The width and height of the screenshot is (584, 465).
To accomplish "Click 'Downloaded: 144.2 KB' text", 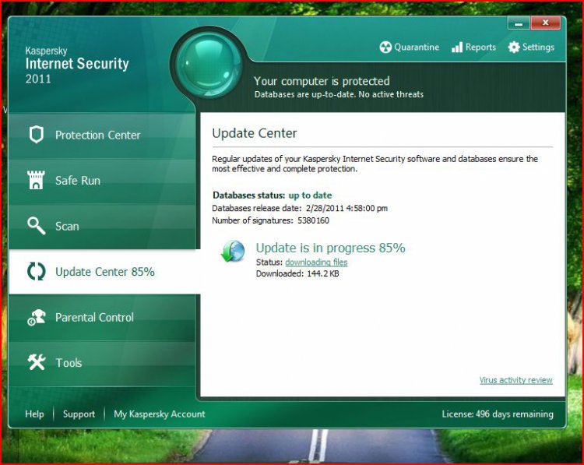I will pos(297,274).
